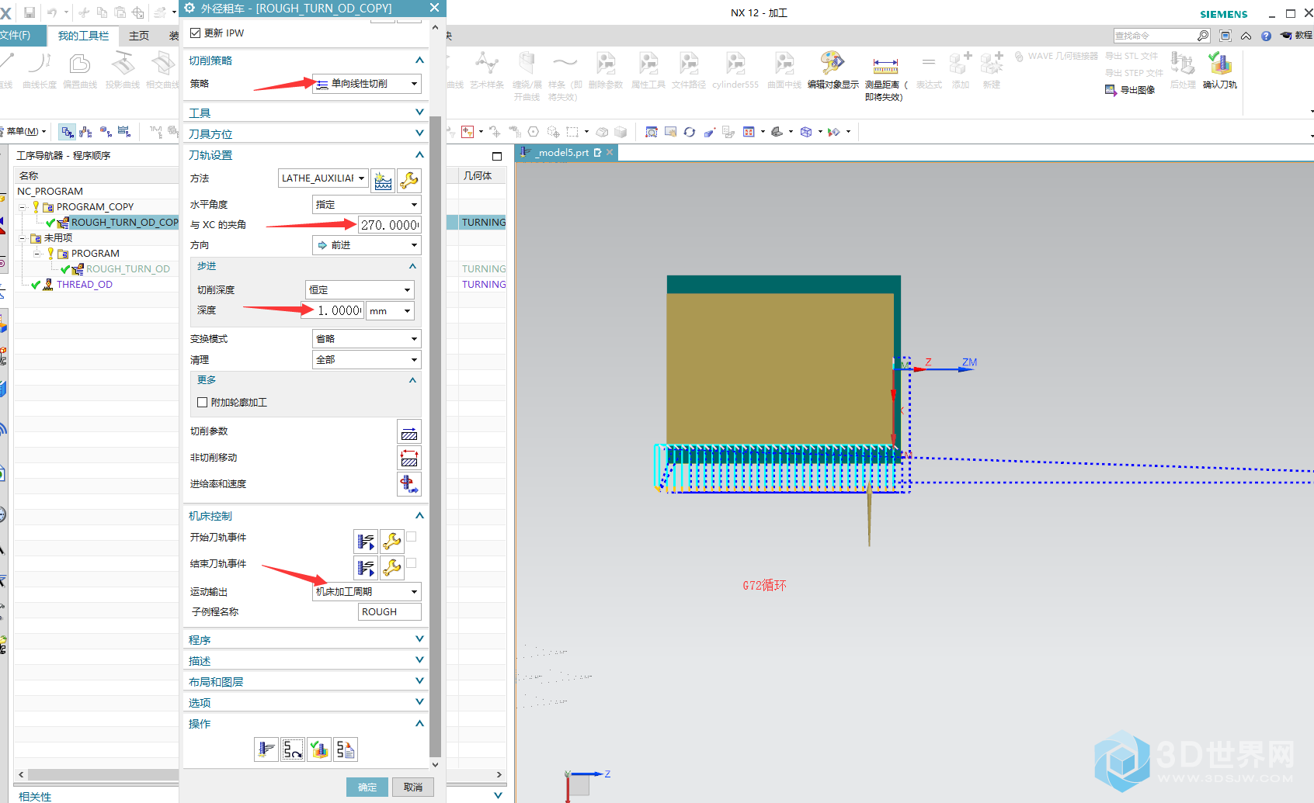Click the Tutorials (教程) link
Viewport: 1314px width, 803px height.
click(1297, 36)
